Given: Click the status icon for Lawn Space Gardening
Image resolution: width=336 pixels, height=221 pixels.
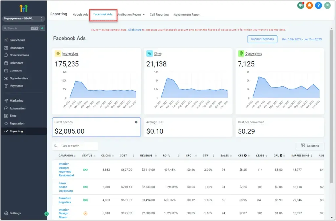Looking at the screenshot, I should coord(85,187).
